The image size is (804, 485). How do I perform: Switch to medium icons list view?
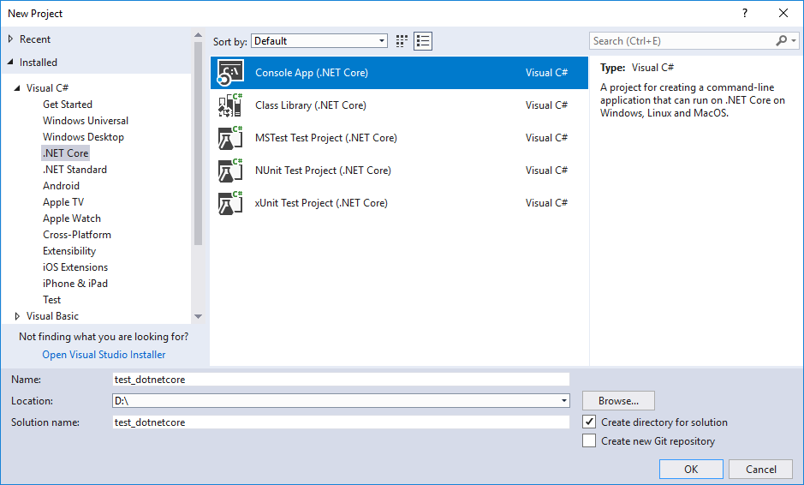(x=423, y=41)
